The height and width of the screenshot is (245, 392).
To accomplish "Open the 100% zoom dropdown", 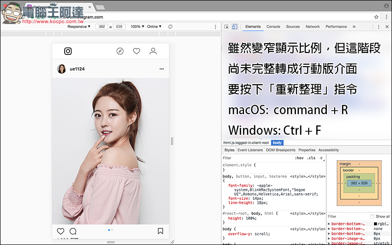I will tap(138, 26).
